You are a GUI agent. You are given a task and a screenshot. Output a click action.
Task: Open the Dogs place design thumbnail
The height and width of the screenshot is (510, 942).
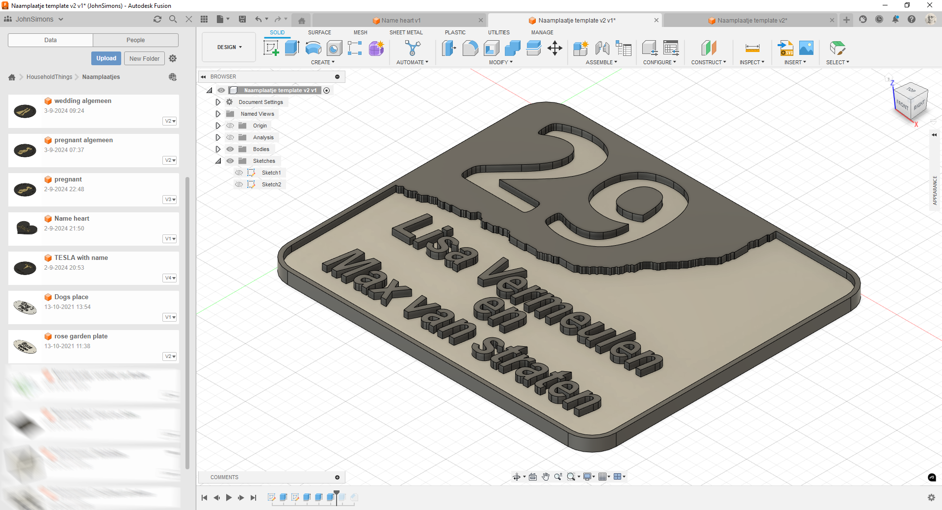point(25,307)
